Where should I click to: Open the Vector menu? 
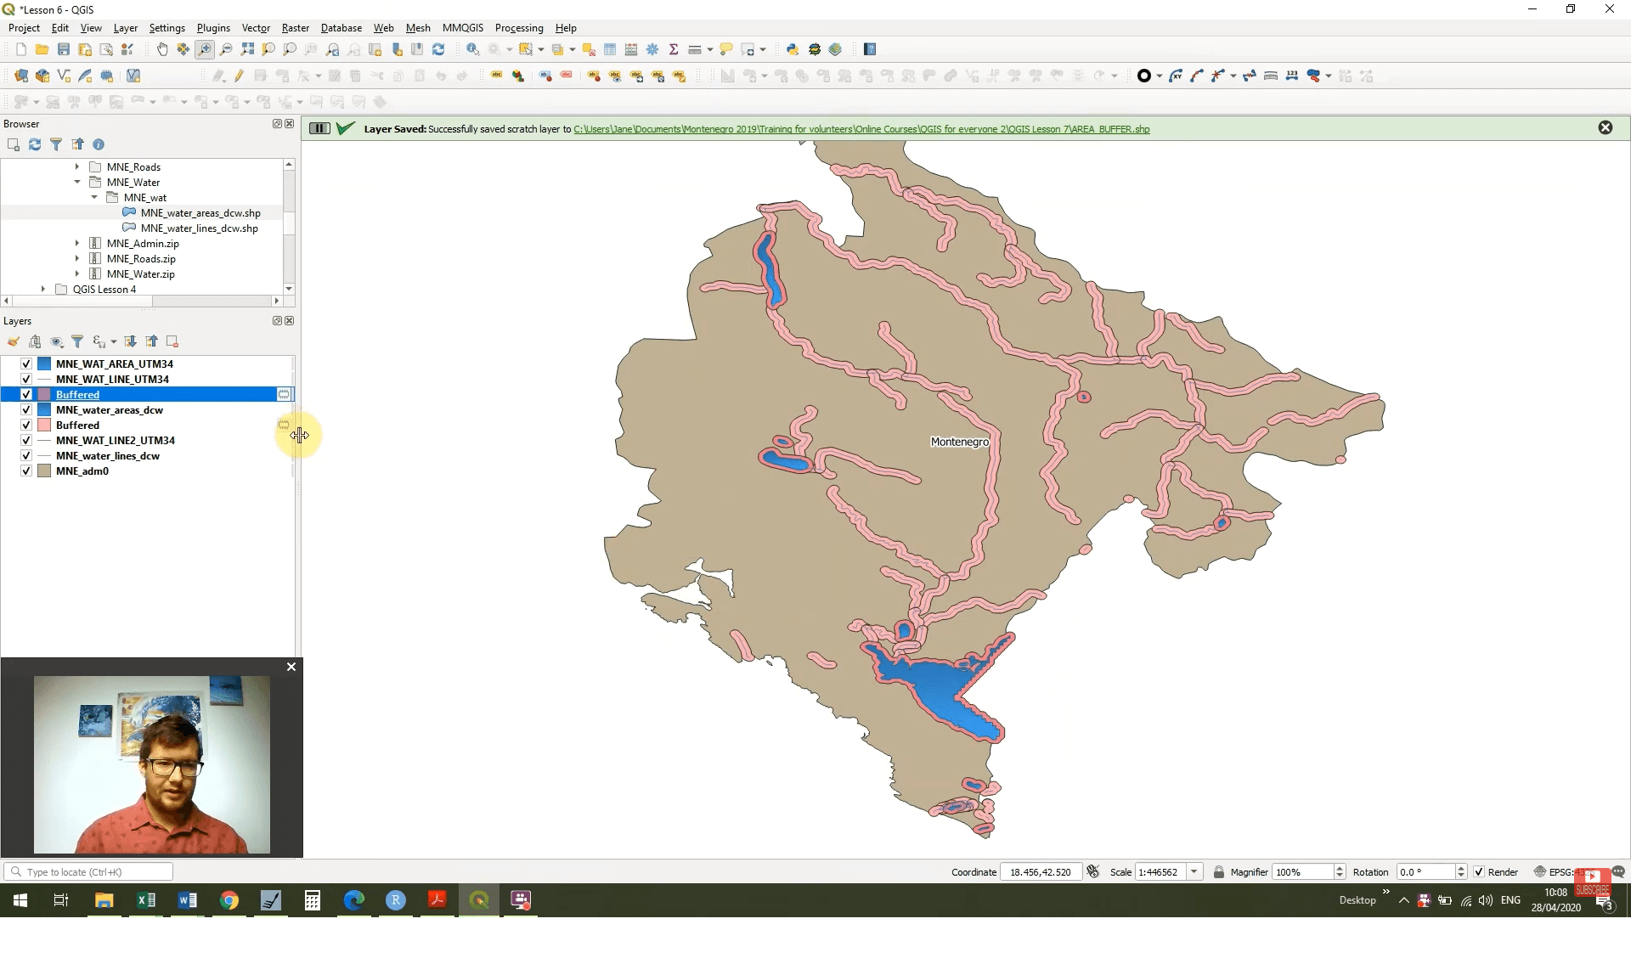[256, 27]
